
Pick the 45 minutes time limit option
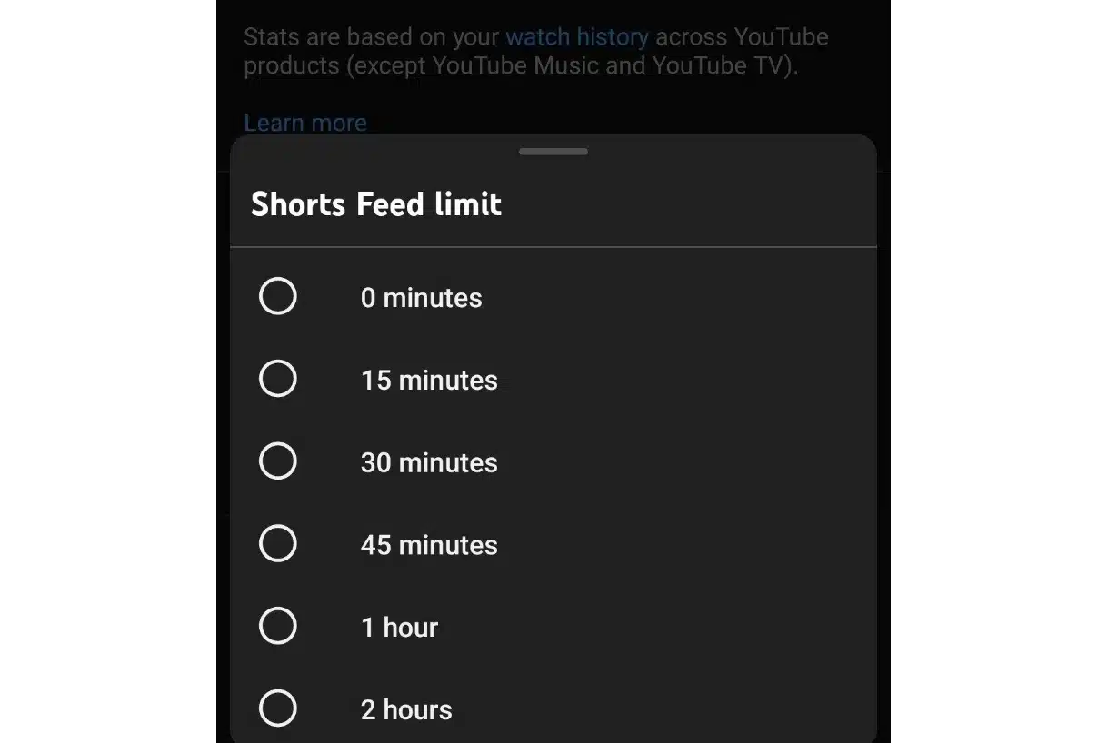pyautogui.click(x=428, y=544)
